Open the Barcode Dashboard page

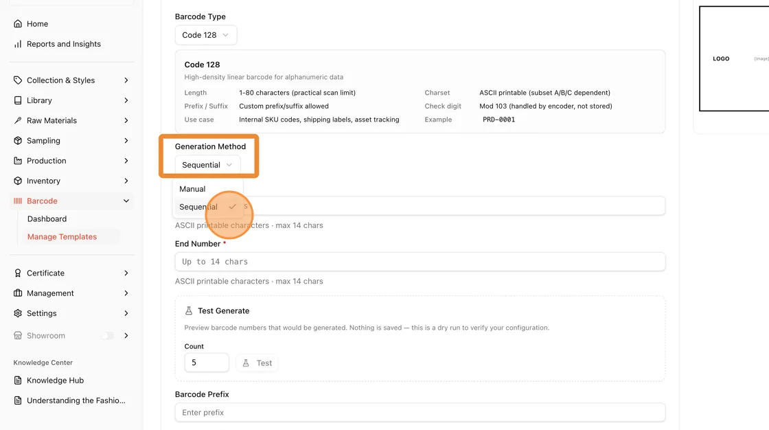[47, 219]
